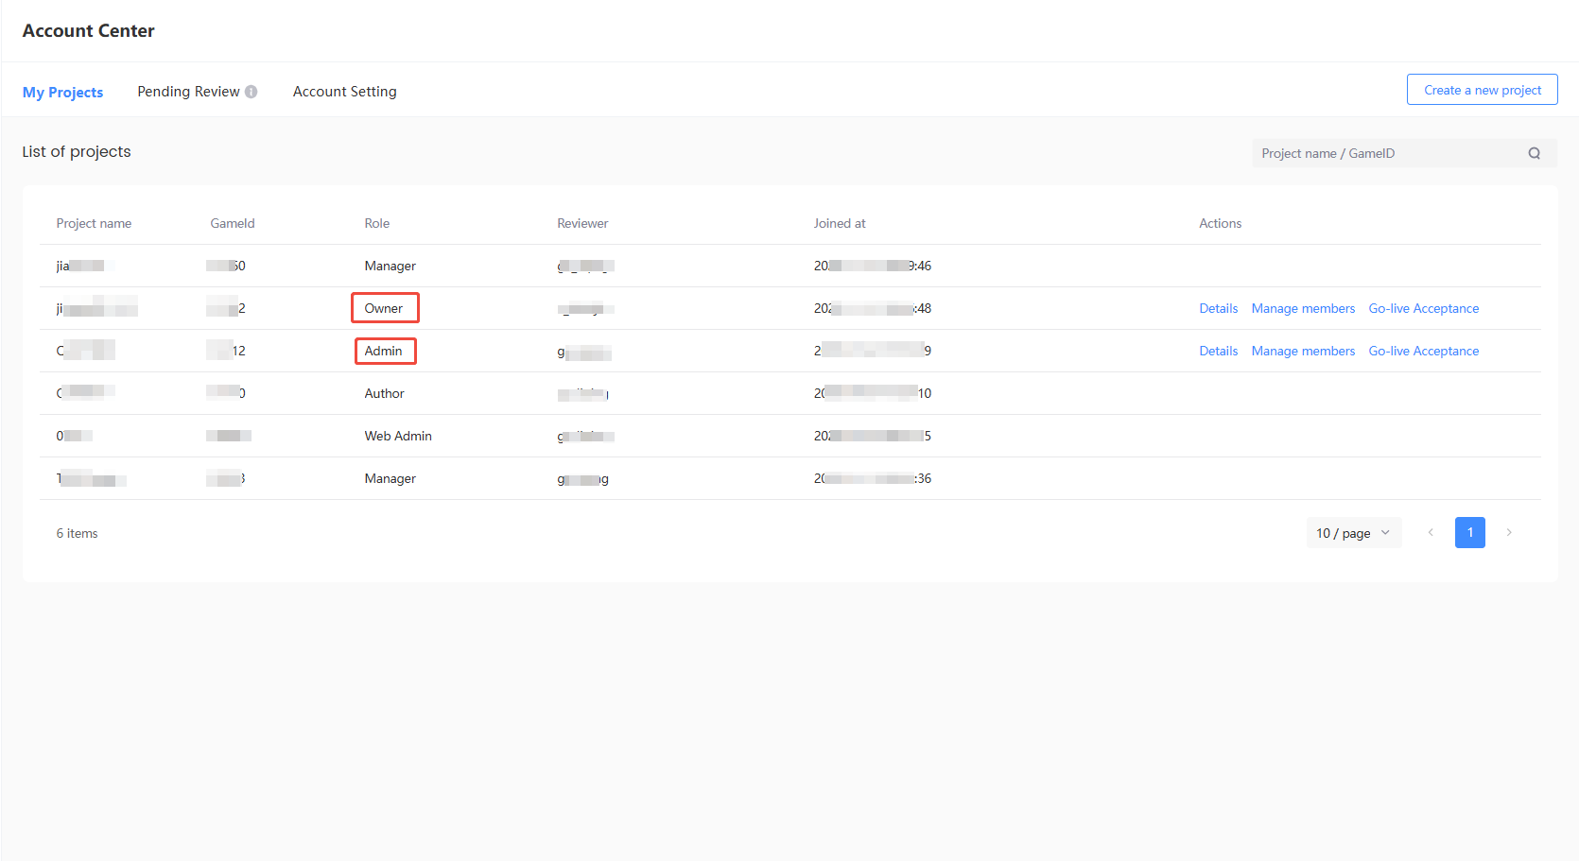Click Go-live Acceptance for Admin project
Viewport: 1579px width, 861px height.
1423,351
